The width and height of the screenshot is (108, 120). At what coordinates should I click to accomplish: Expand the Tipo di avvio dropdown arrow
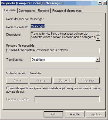pos(98,59)
